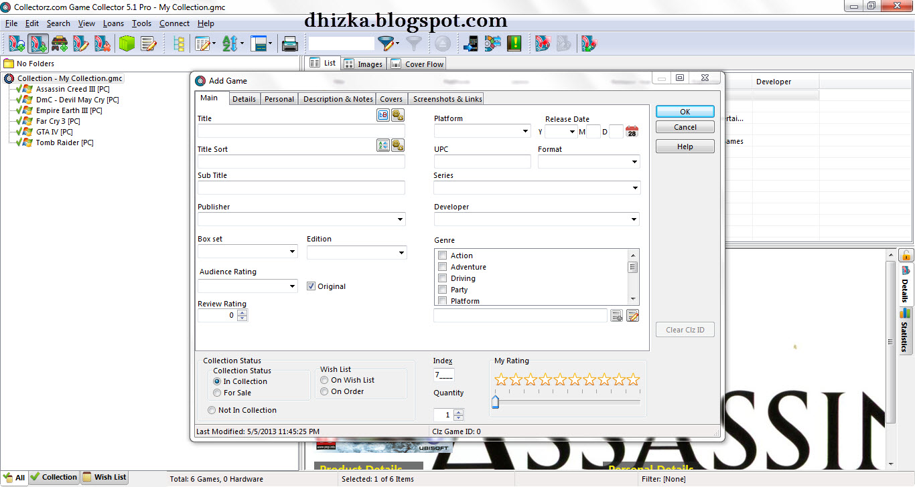The width and height of the screenshot is (915, 487).
Task: Click into the UPC text field
Action: pos(482,161)
